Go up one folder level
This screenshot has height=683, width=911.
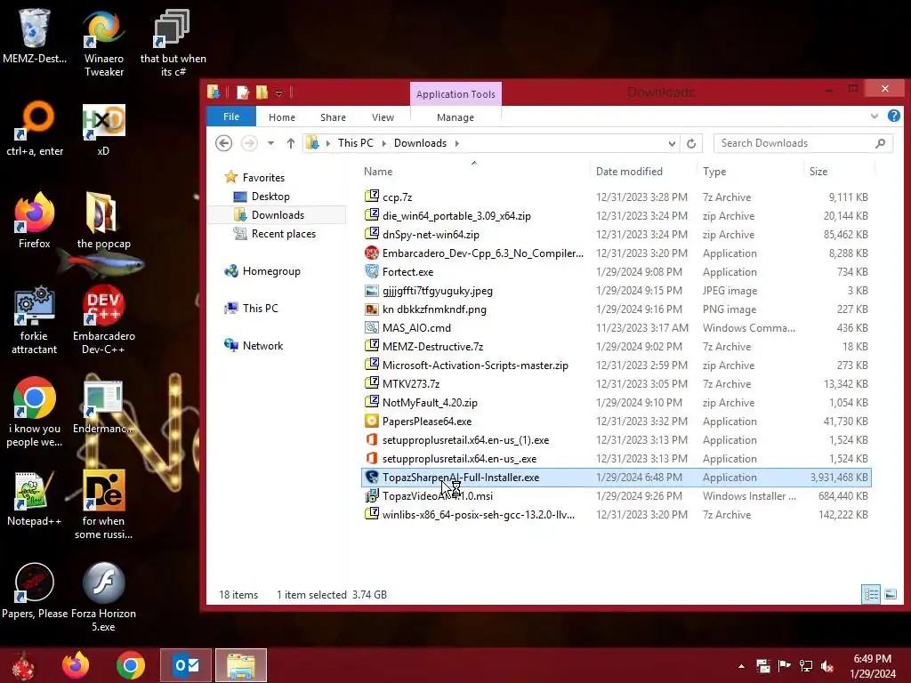pos(291,143)
